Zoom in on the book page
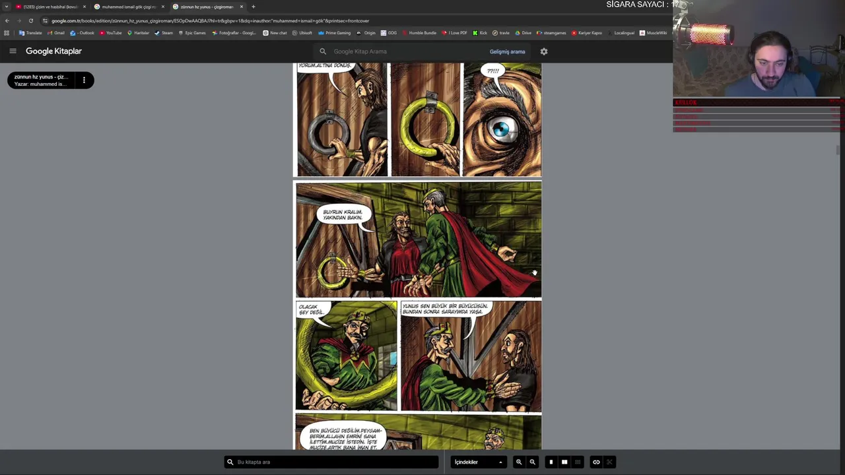This screenshot has height=475, width=845. click(518, 462)
